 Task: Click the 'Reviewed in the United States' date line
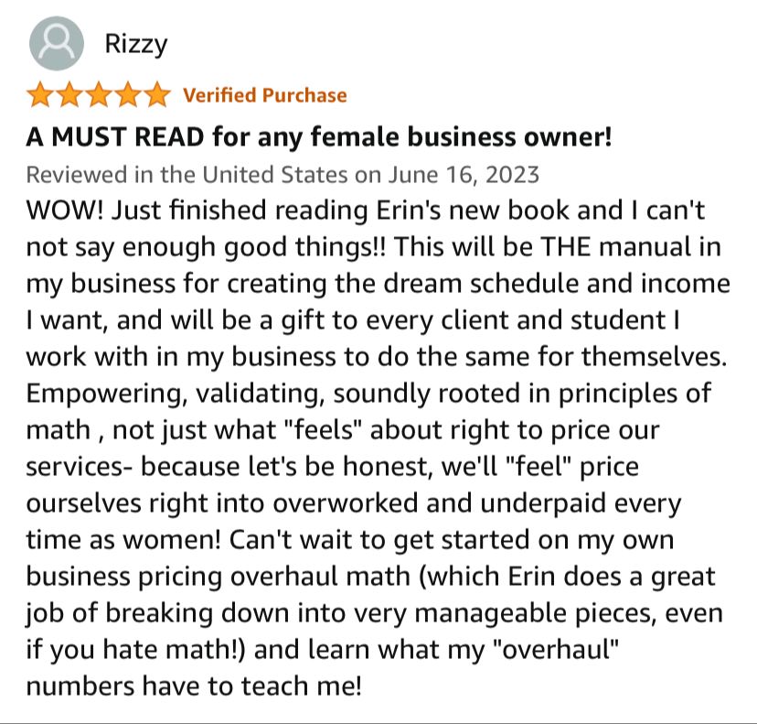click(283, 175)
